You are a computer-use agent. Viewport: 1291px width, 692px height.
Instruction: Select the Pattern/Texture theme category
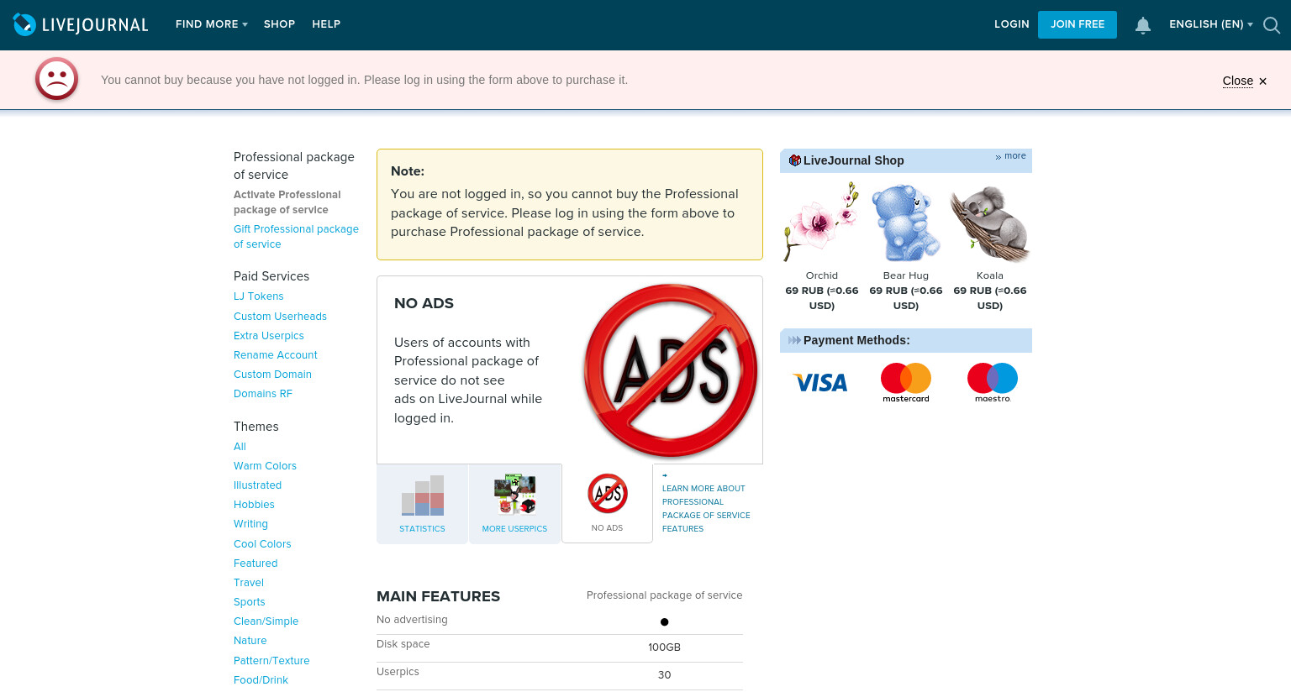pyautogui.click(x=271, y=661)
